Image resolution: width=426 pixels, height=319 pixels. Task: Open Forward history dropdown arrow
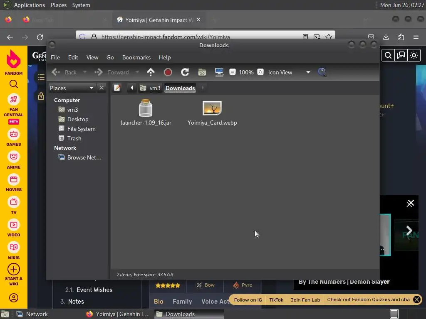pyautogui.click(x=137, y=72)
